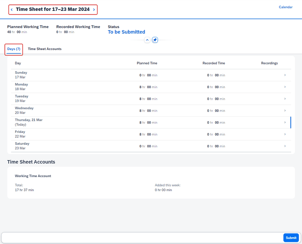Viewport: 302px width, 244px height.
Task: Select the Monday 18 Mar row label
Action: 21,87
